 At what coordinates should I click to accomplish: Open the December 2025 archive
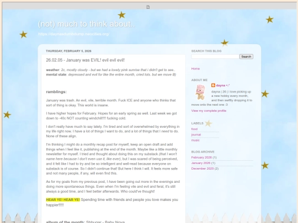pyautogui.click(x=203, y=168)
